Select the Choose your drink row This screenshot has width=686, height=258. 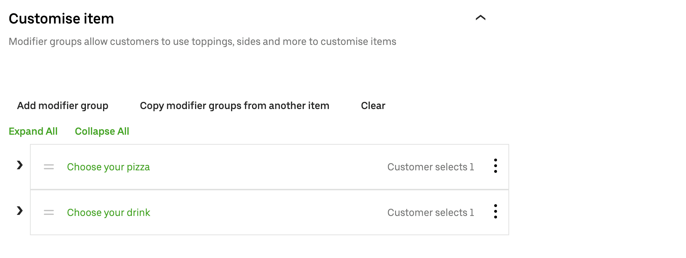[x=250, y=212]
